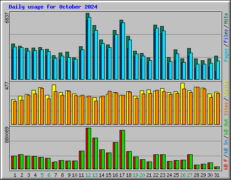Click day label 14 on the x-axis
The height and width of the screenshot is (180, 231).
[x=102, y=175]
